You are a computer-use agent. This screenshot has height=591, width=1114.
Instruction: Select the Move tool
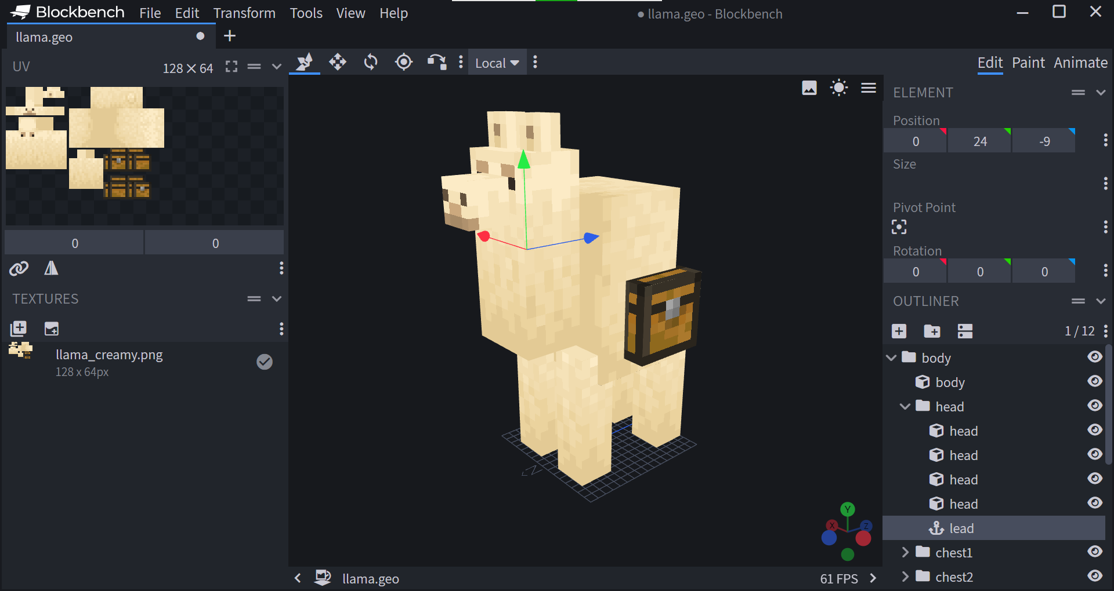click(x=338, y=62)
